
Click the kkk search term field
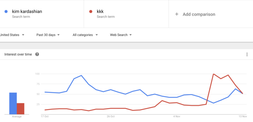click(126, 14)
